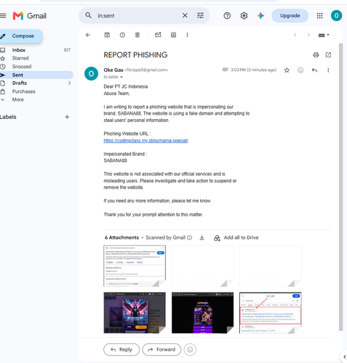Delete this email with trash icon
Screen dimensions: 347x363
(137, 35)
